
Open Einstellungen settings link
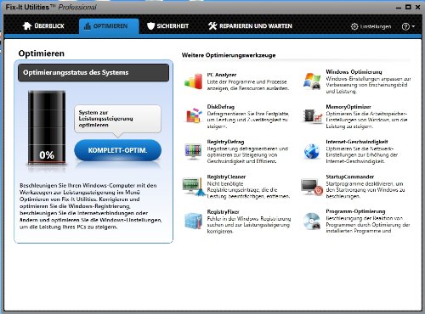(x=371, y=26)
